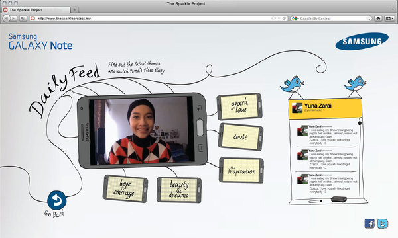This screenshot has height=238, width=398.
Task: Open the Google search engine dropdown
Action: (295, 19)
